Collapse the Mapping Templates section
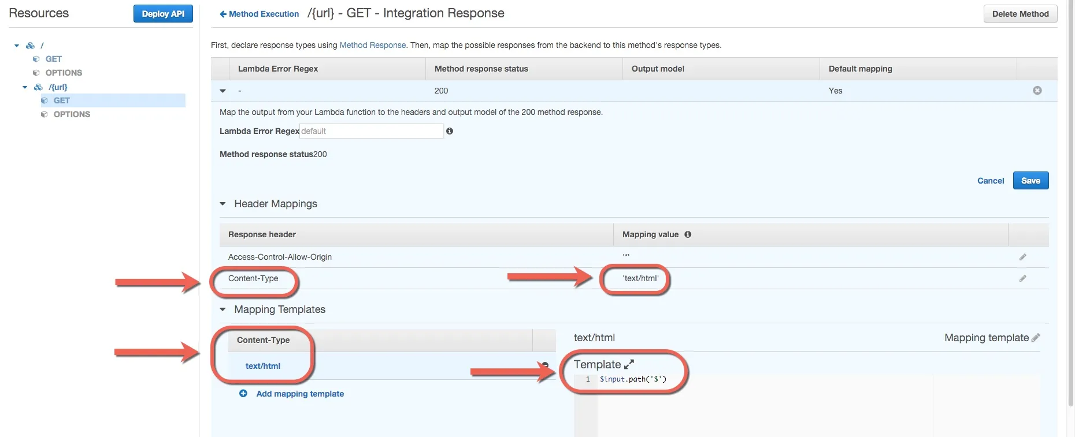This screenshot has height=437, width=1075. [223, 309]
